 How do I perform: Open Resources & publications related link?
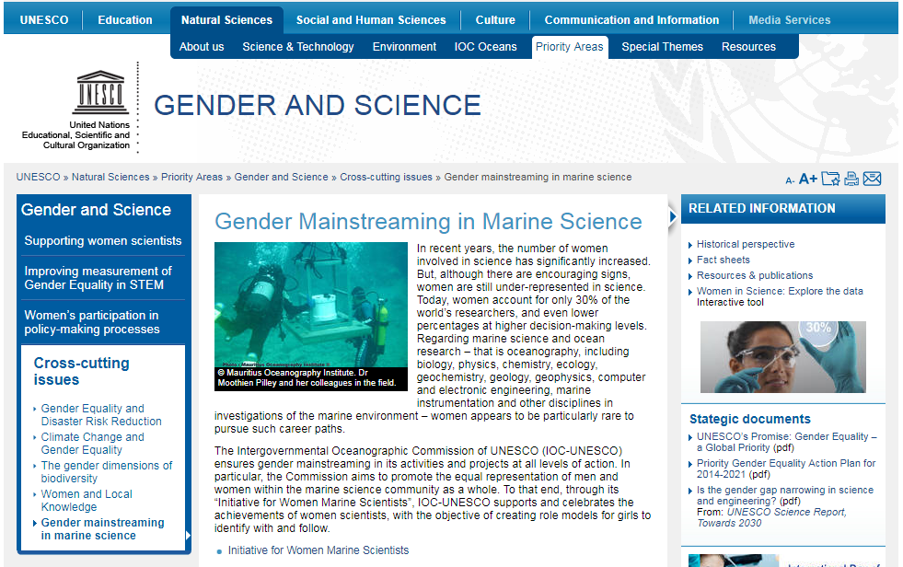[755, 275]
